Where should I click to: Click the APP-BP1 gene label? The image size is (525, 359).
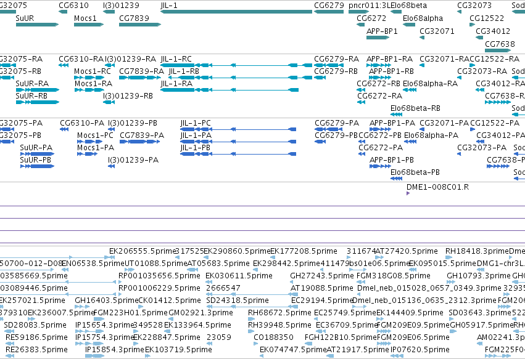382,31
